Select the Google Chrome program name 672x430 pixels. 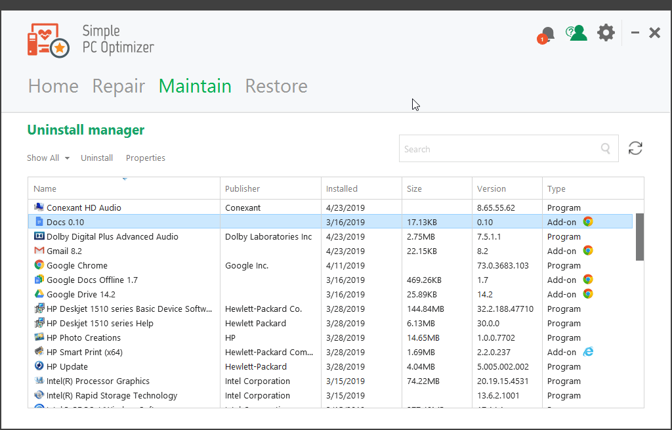click(x=77, y=265)
